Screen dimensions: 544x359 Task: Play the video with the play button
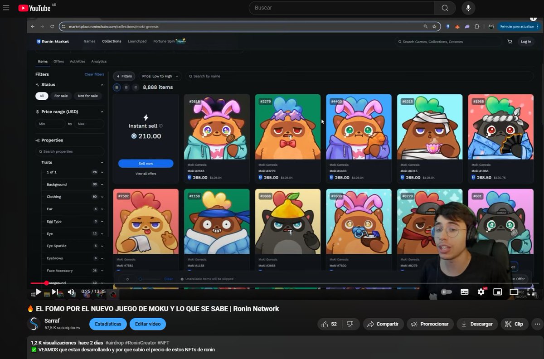click(39, 292)
